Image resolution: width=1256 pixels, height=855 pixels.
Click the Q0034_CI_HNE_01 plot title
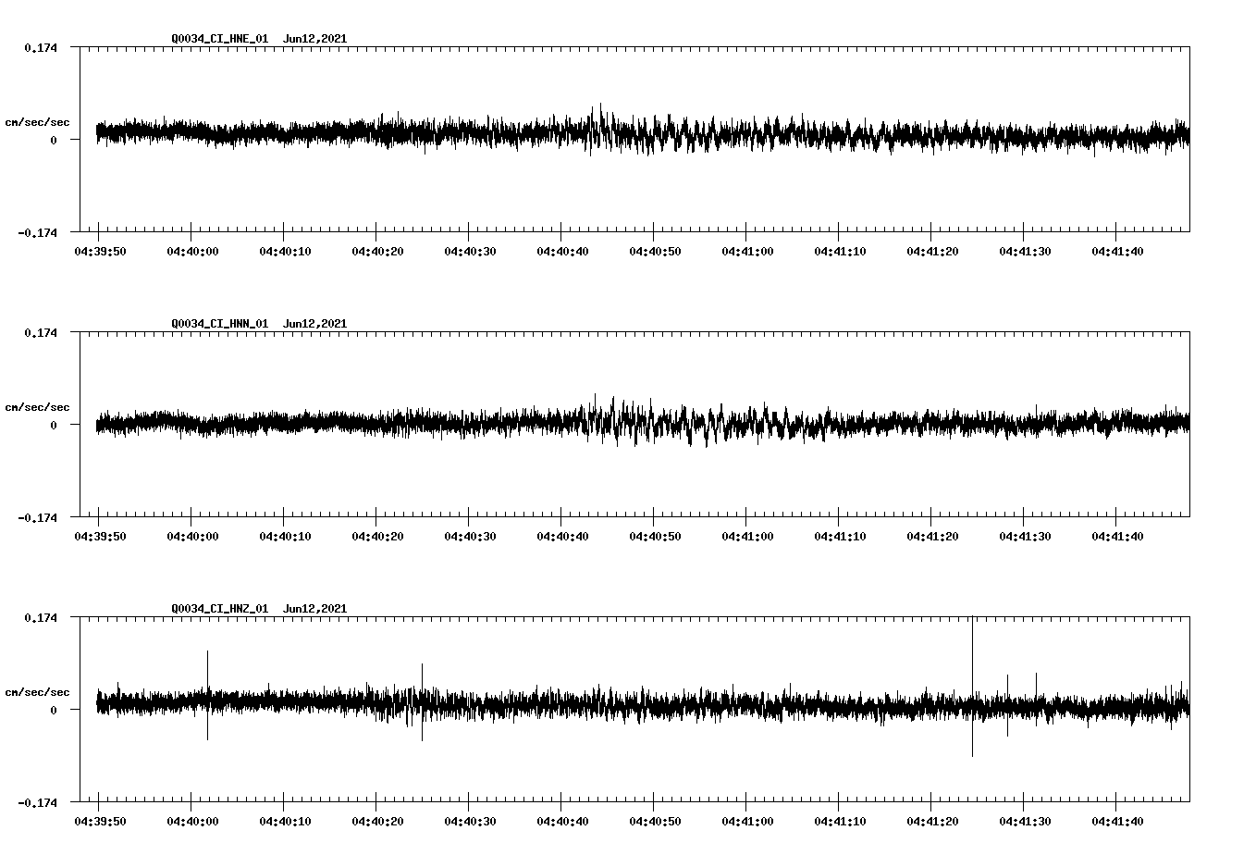coord(220,39)
